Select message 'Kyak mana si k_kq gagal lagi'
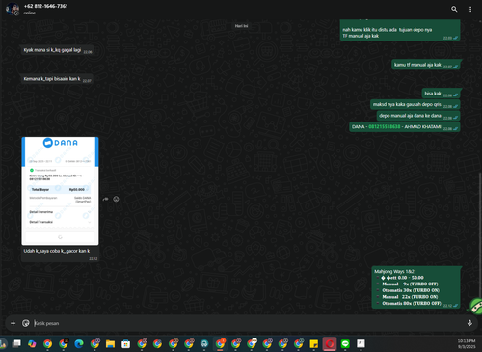482x352 pixels. 57,50
